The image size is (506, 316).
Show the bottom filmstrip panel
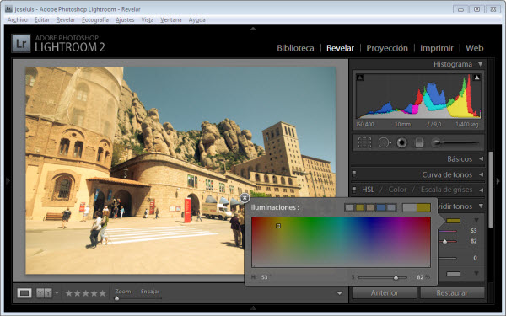tap(253, 308)
